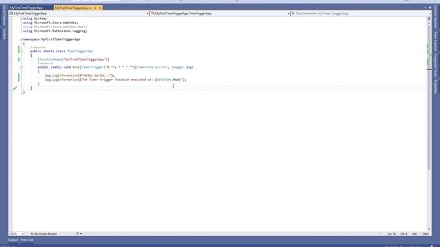Click the greyed using Microsoft.Azure.WebJobs.Host line

(55, 27)
